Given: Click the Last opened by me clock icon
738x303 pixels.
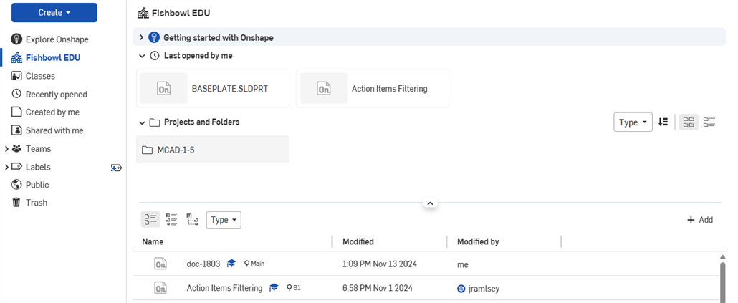Looking at the screenshot, I should (x=154, y=56).
